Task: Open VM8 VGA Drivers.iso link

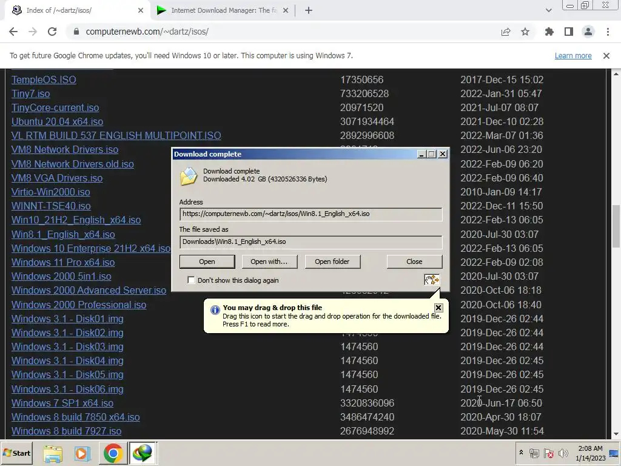Action: pos(56,178)
